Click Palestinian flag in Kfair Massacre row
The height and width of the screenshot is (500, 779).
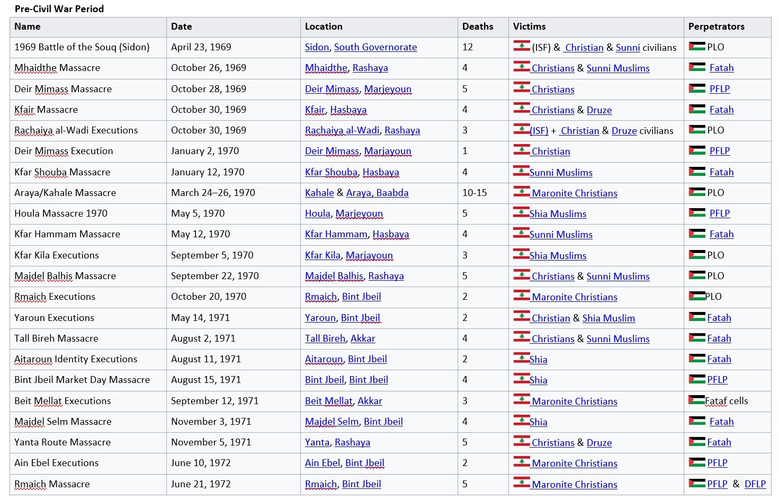697,109
